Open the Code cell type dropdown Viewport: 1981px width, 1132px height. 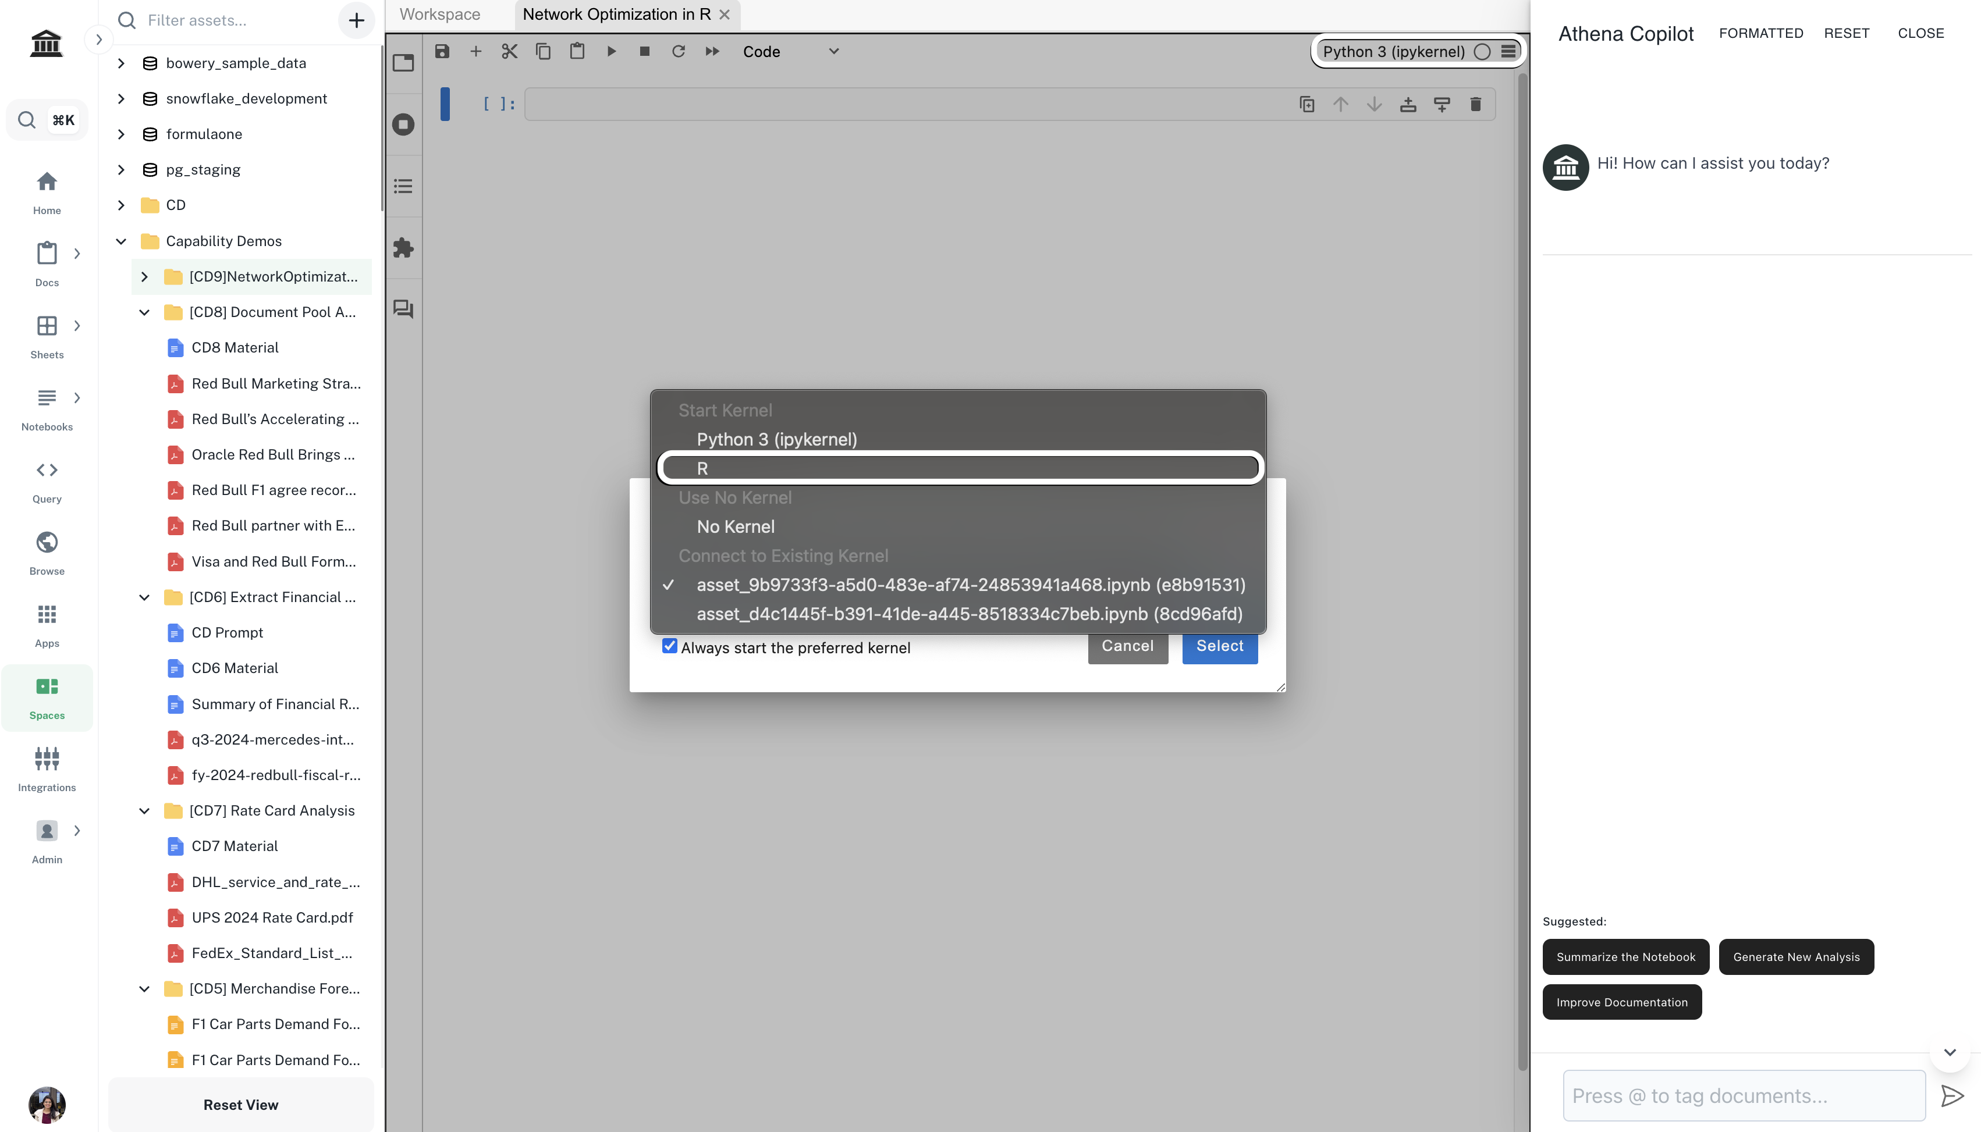pyautogui.click(x=790, y=51)
